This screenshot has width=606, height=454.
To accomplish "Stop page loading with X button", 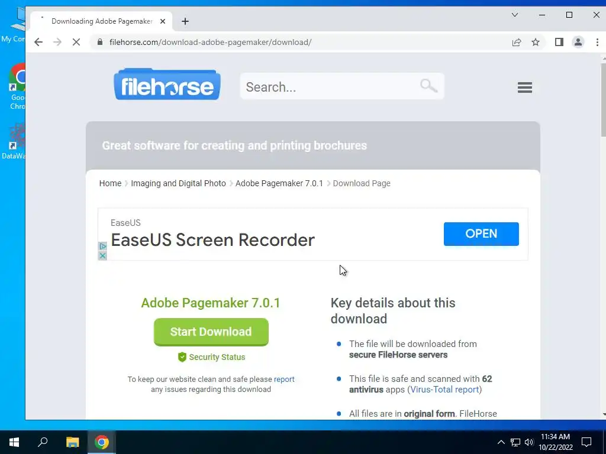I will 76,42.
